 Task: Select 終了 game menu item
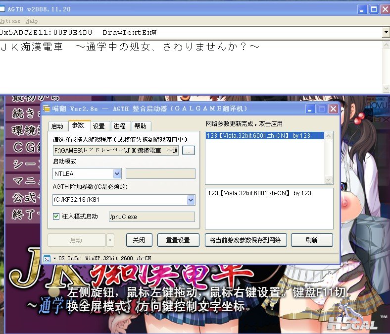23,215
